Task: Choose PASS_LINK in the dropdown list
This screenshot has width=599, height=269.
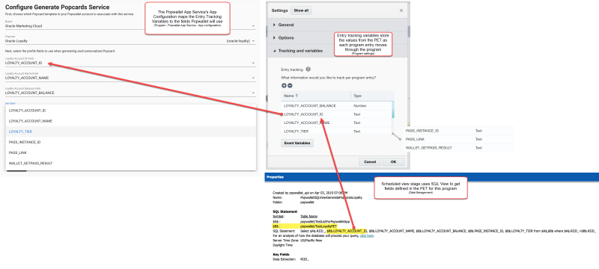Action: (130, 152)
